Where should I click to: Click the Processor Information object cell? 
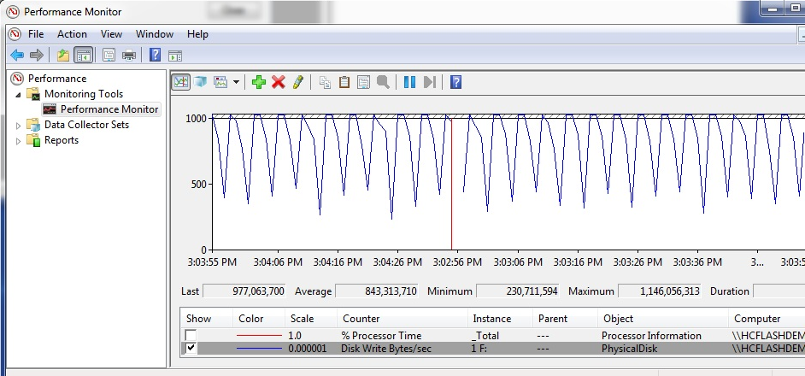[651, 336]
